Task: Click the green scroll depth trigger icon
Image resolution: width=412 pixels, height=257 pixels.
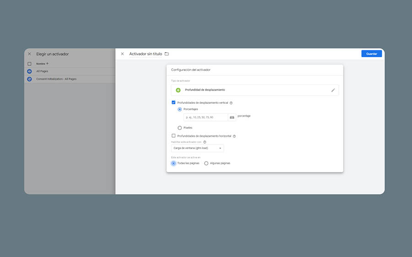Action: [x=178, y=90]
